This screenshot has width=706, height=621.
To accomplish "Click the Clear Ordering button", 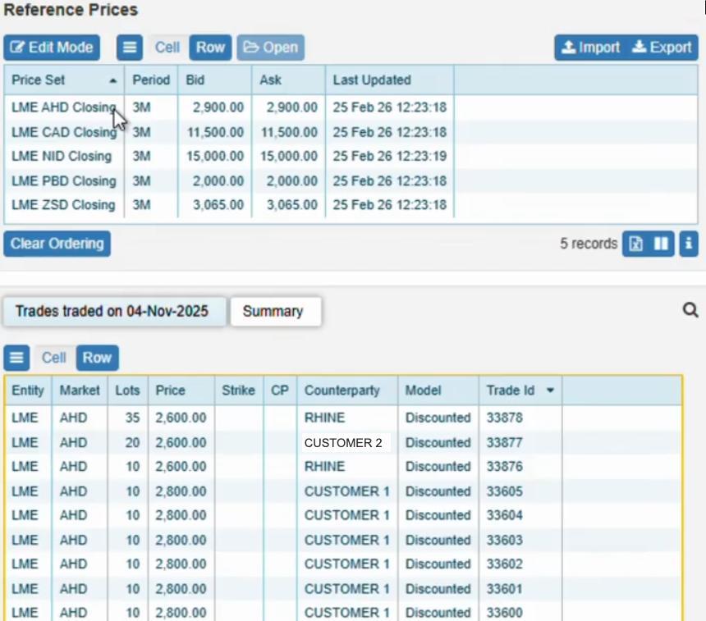I will pos(57,244).
